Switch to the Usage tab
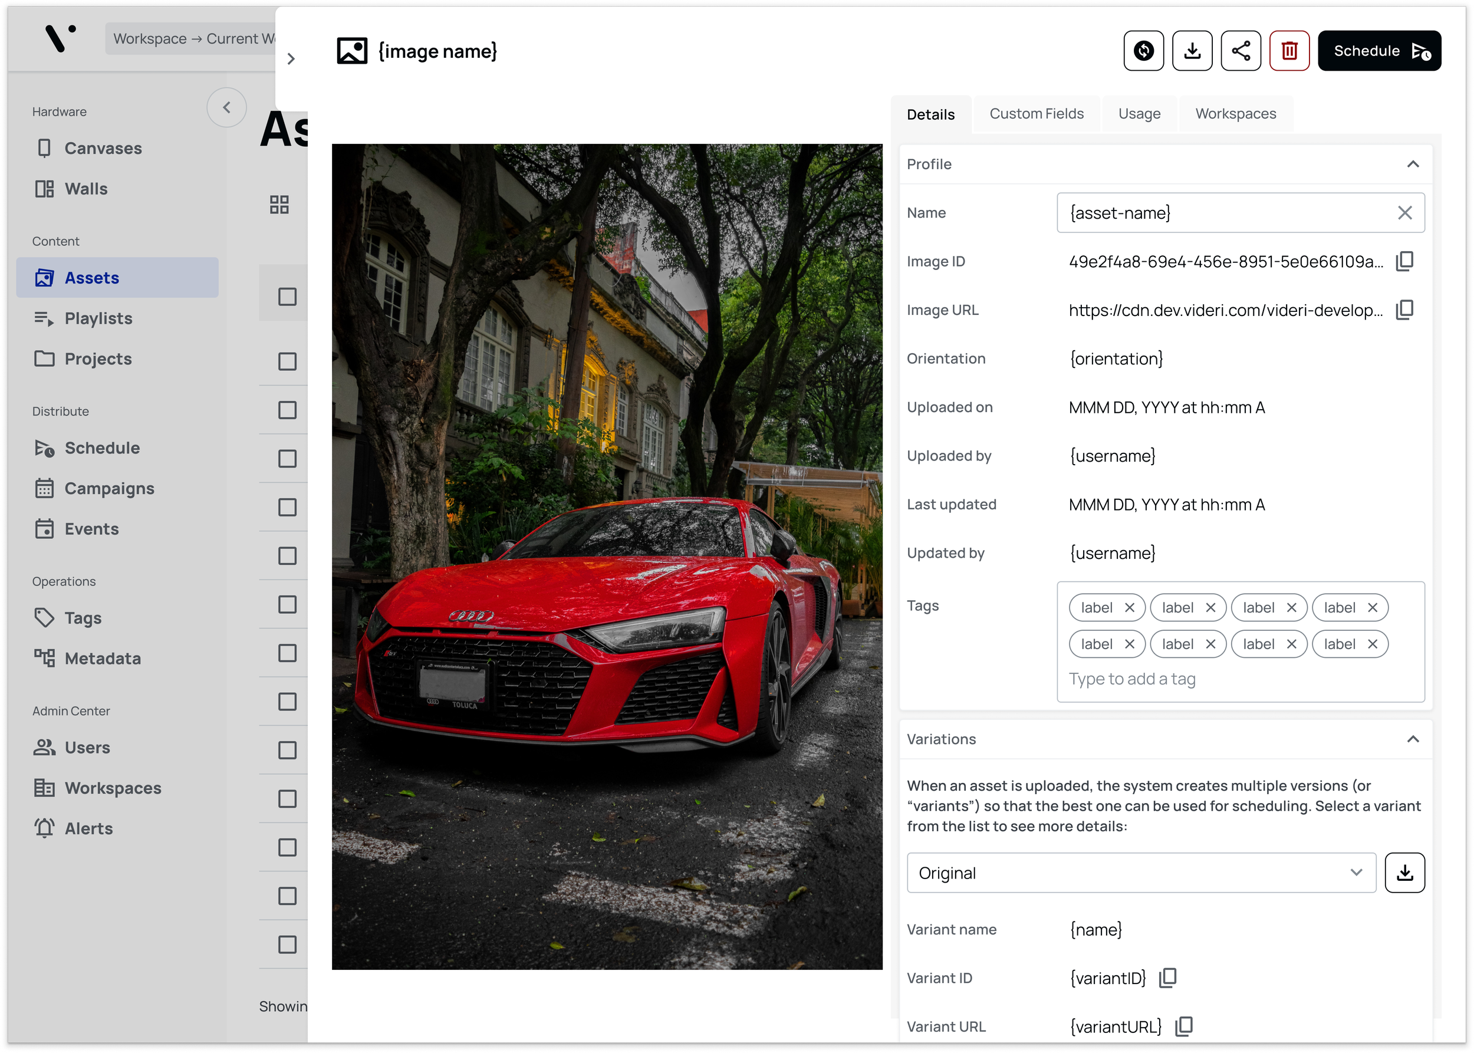 [x=1139, y=113]
